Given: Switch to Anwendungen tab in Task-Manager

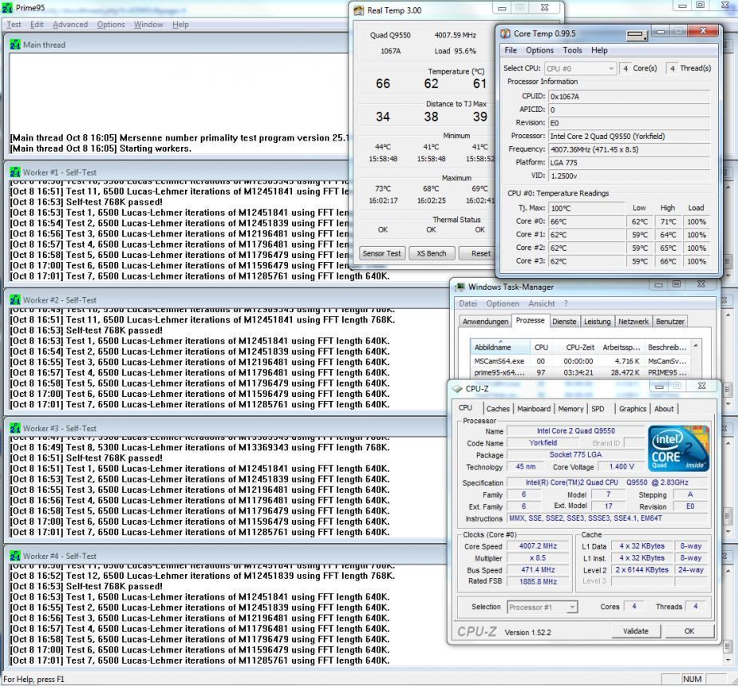Looking at the screenshot, I should pos(485,321).
